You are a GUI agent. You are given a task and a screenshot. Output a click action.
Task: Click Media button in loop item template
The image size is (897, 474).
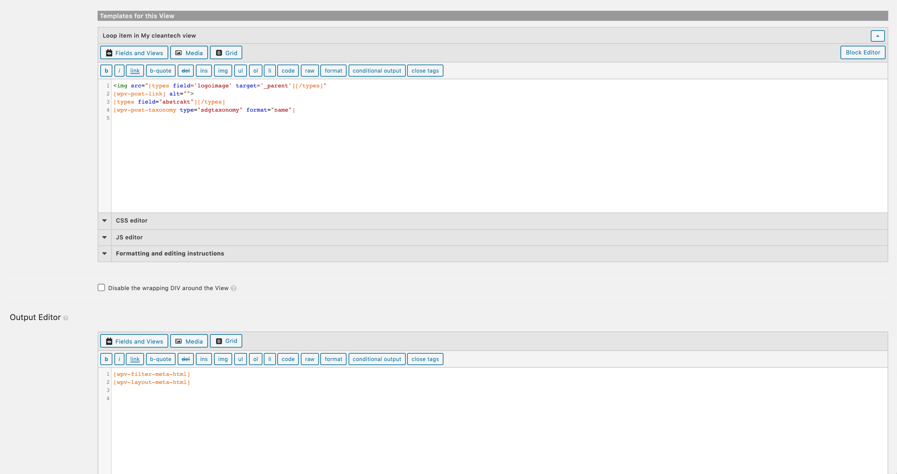pos(189,53)
